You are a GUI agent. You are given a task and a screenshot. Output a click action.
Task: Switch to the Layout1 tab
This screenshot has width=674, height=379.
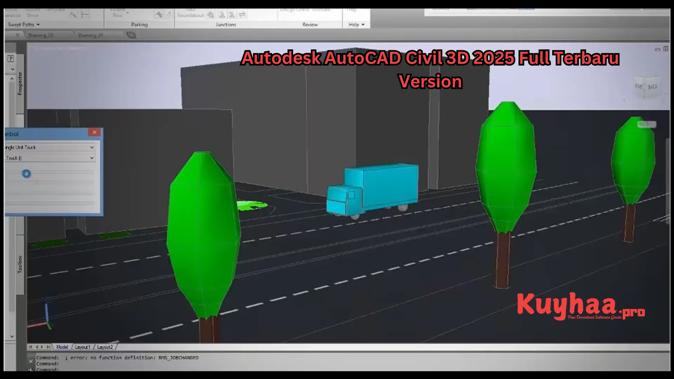click(83, 347)
